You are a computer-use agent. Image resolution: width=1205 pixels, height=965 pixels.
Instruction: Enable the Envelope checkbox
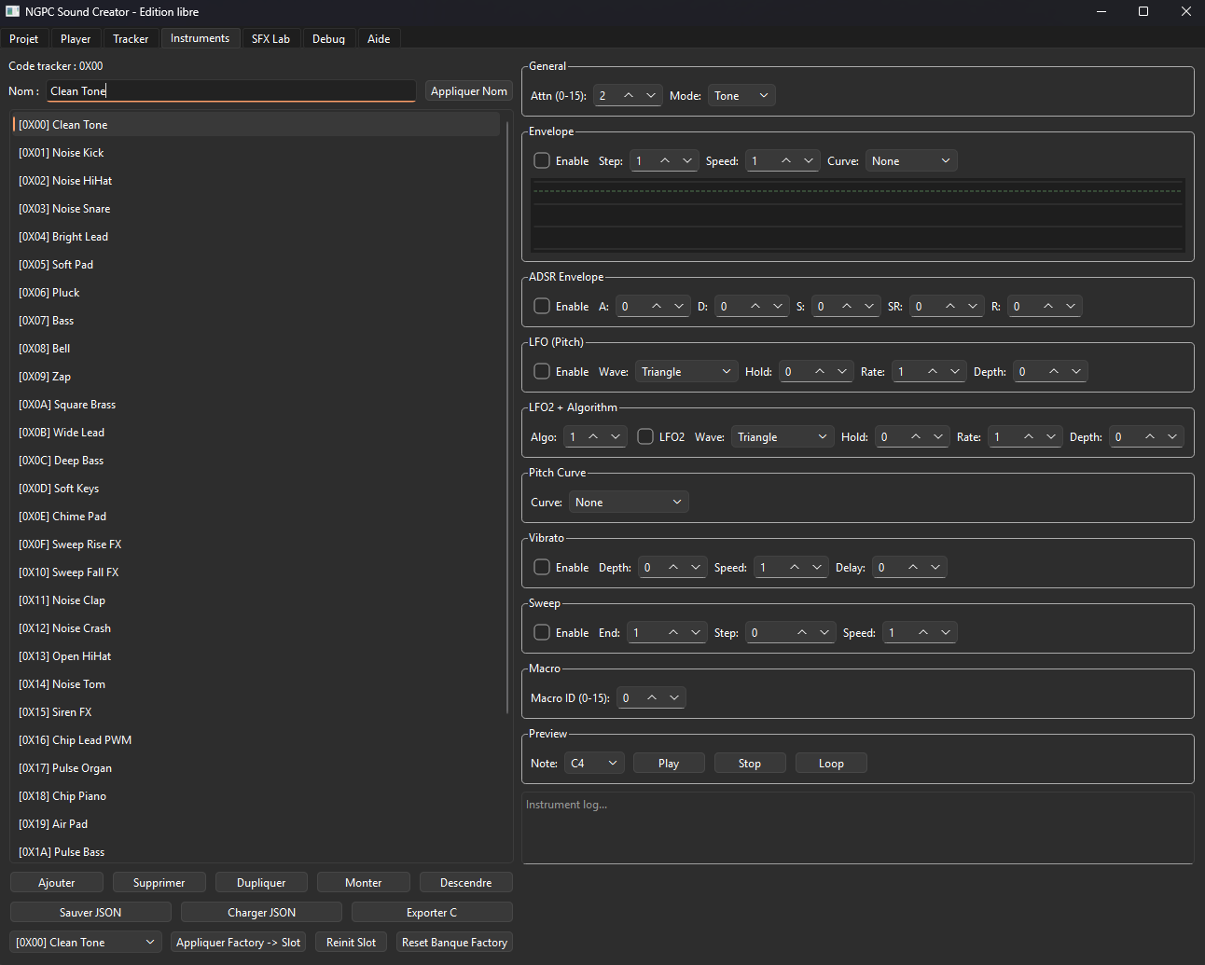[x=542, y=161]
